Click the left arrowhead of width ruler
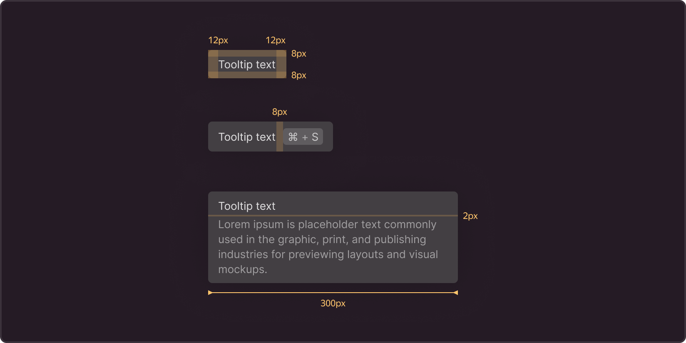Viewport: 686px width, 343px height. [x=210, y=293]
